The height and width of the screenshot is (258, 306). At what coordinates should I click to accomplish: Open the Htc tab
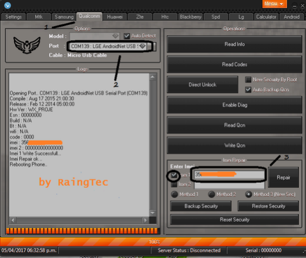tap(165, 17)
